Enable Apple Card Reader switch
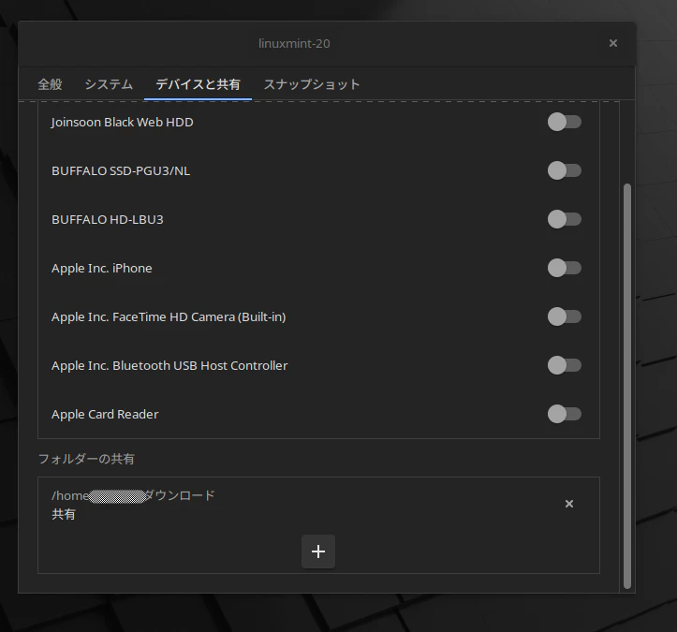677x632 pixels. (565, 415)
